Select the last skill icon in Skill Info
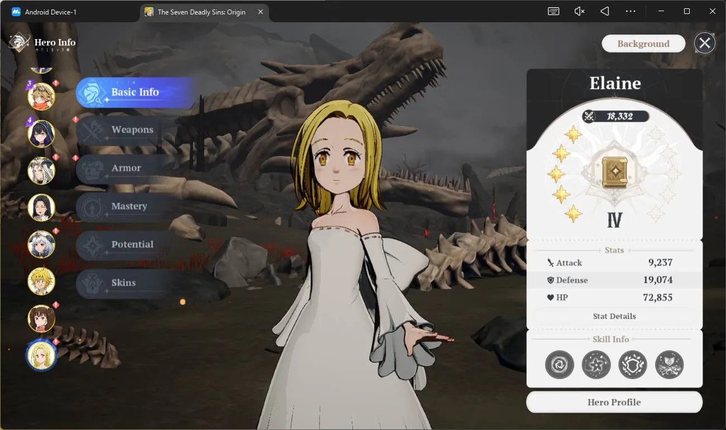 tap(669, 365)
